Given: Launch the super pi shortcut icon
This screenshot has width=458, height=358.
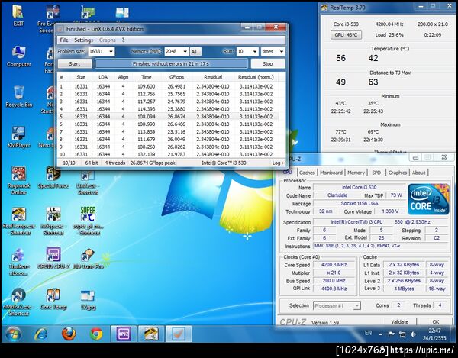Looking at the screenshot, I should click(x=89, y=221).
